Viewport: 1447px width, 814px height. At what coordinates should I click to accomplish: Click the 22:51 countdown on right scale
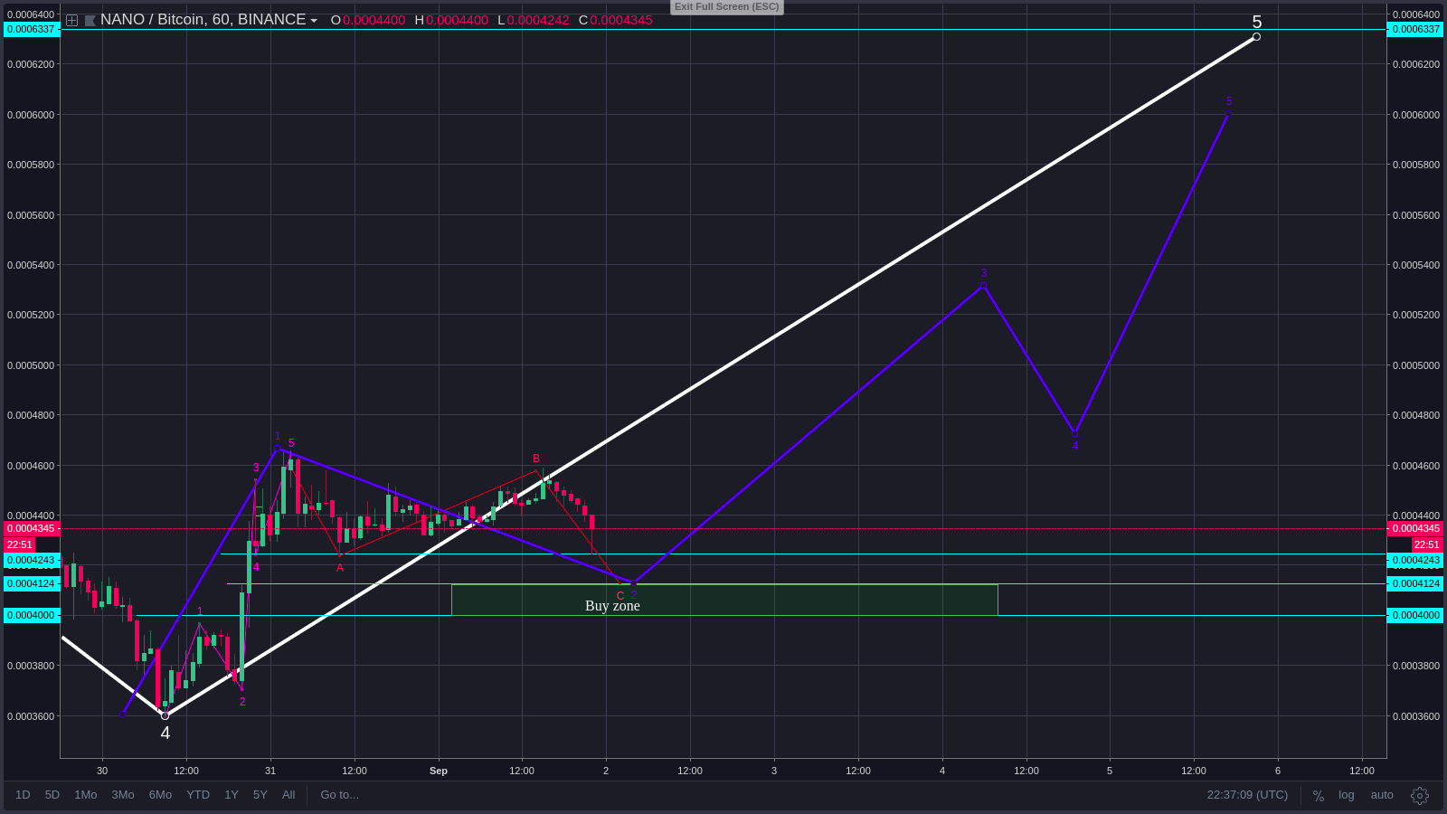coord(1427,544)
